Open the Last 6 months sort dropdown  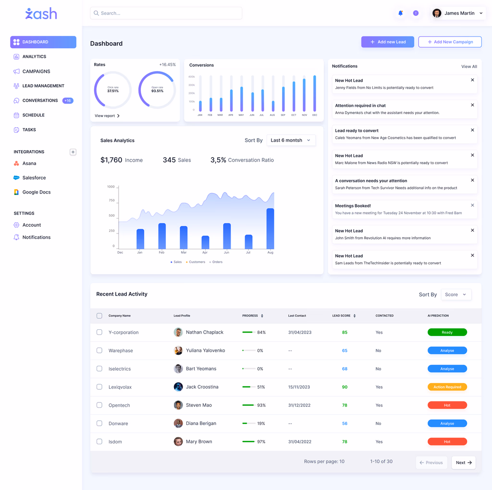coord(291,141)
